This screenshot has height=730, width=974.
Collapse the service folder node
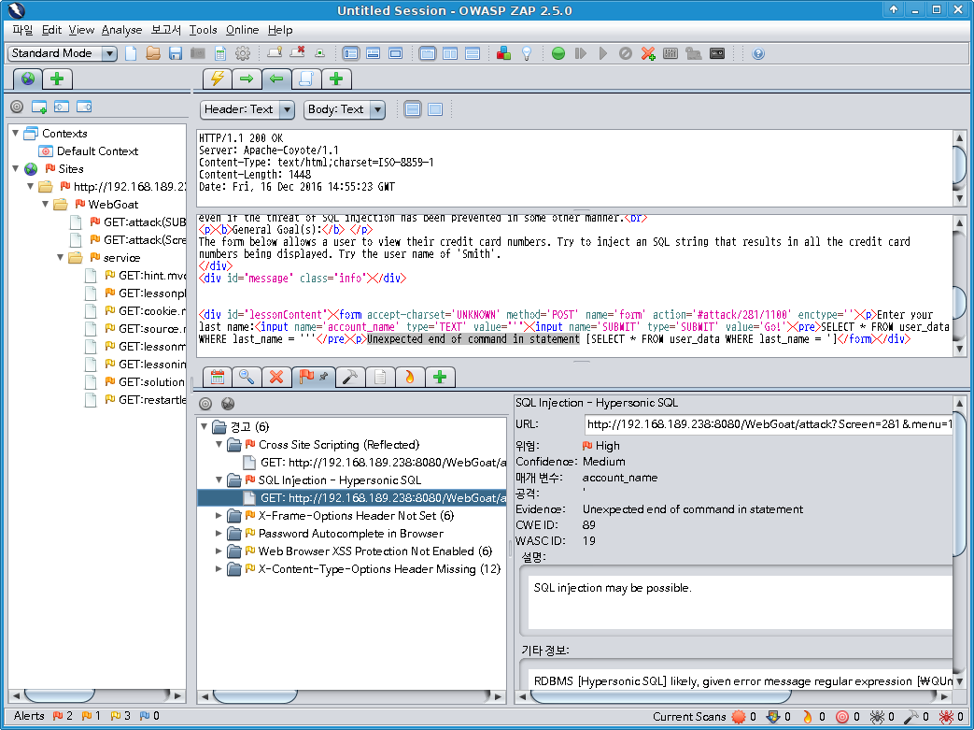click(61, 257)
